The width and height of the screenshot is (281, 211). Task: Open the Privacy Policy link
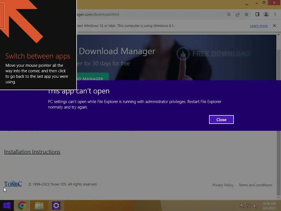tap(223, 185)
